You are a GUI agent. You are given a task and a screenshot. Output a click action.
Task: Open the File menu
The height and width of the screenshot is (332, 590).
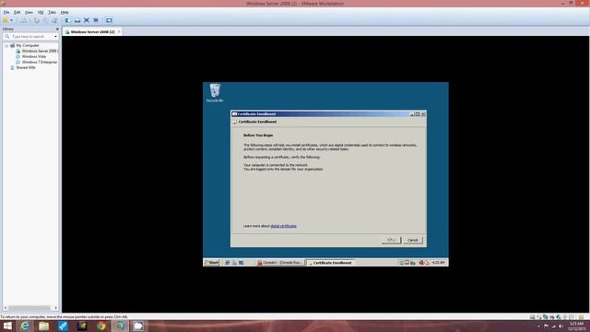coord(6,12)
